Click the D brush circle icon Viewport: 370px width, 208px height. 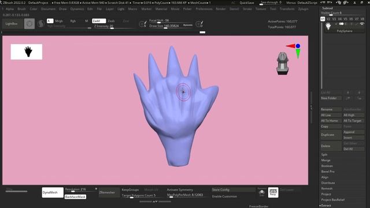pyautogui.click(x=199, y=24)
